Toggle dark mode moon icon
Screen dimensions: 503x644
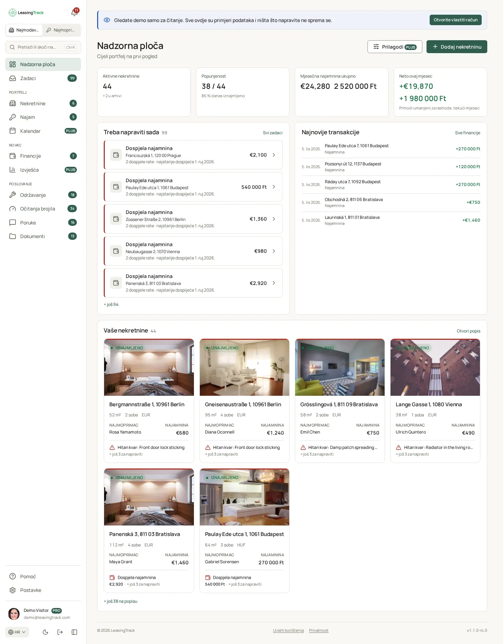pyautogui.click(x=45, y=632)
